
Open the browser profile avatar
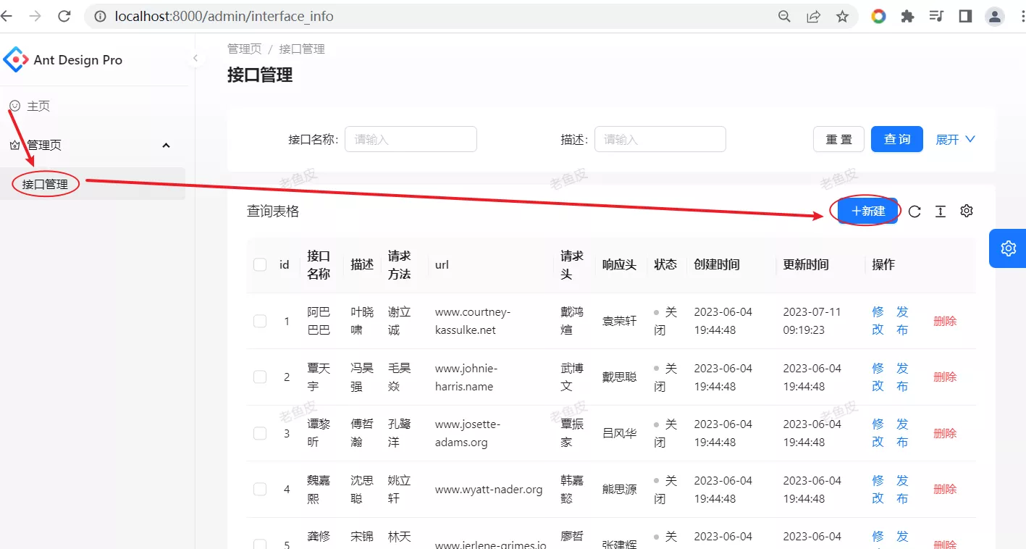pos(995,16)
